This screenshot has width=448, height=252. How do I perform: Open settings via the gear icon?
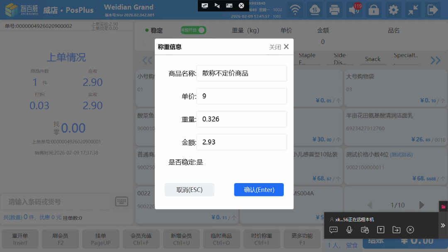(x=393, y=10)
